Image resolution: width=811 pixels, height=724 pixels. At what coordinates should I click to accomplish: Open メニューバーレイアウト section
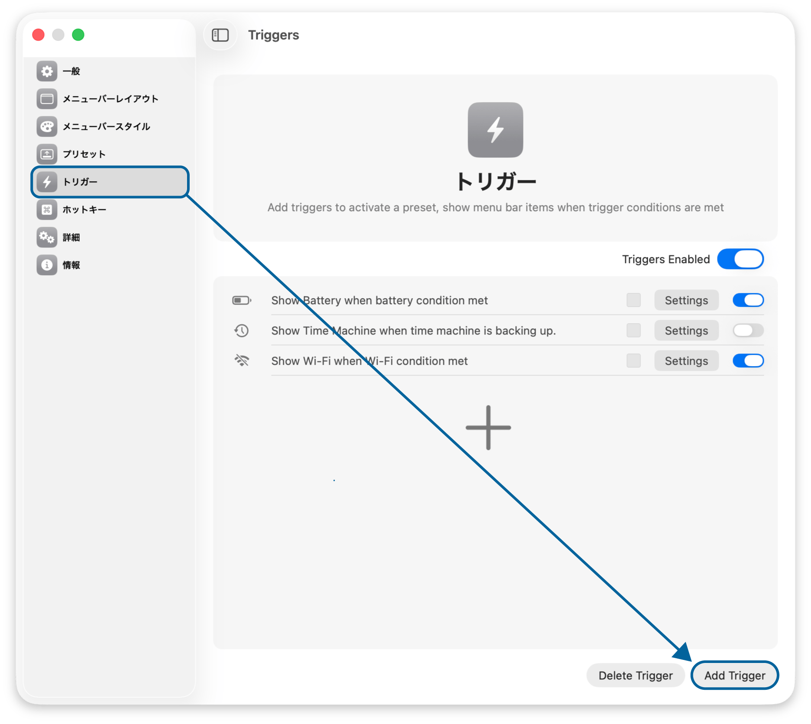click(110, 99)
